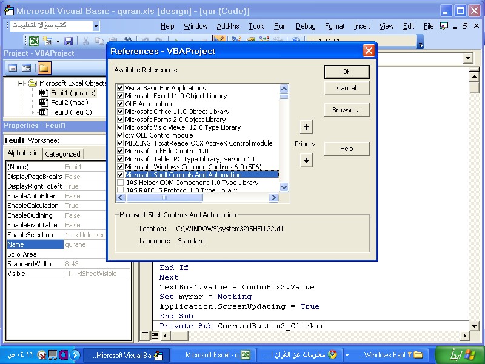
Task: Toggle the highlighted Design Mode toolbar icon
Action: tap(219, 39)
